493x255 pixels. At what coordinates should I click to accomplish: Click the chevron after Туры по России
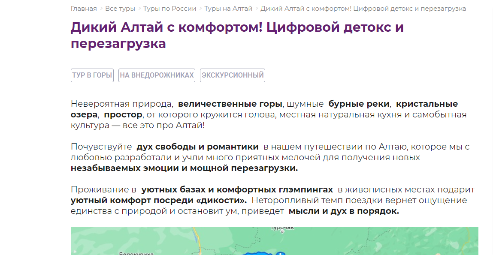pyautogui.click(x=200, y=9)
